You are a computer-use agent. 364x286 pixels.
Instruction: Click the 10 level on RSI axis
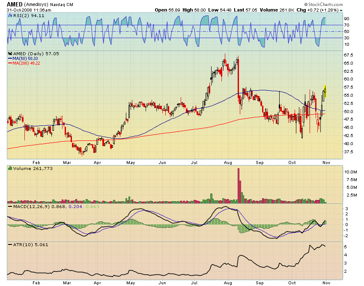(346, 45)
